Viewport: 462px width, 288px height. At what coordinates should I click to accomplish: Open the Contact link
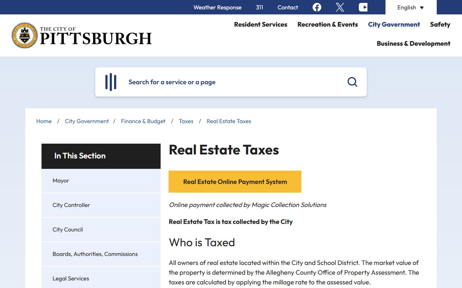point(288,7)
